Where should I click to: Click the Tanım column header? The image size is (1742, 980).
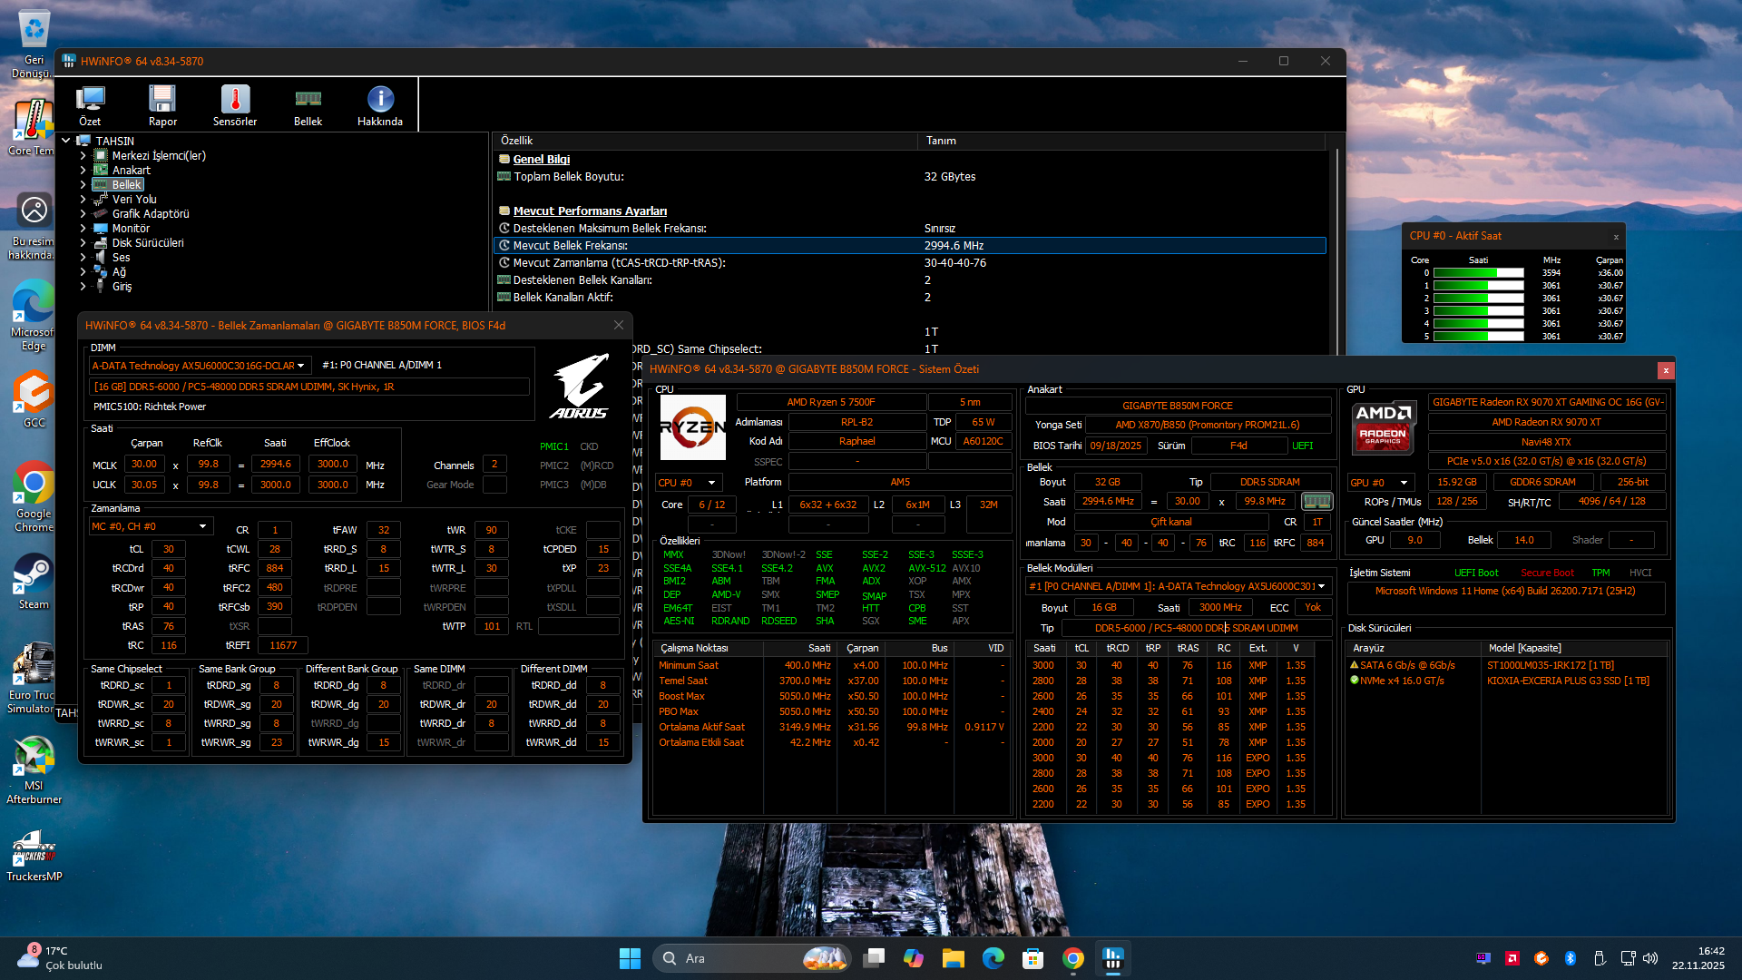[1123, 141]
